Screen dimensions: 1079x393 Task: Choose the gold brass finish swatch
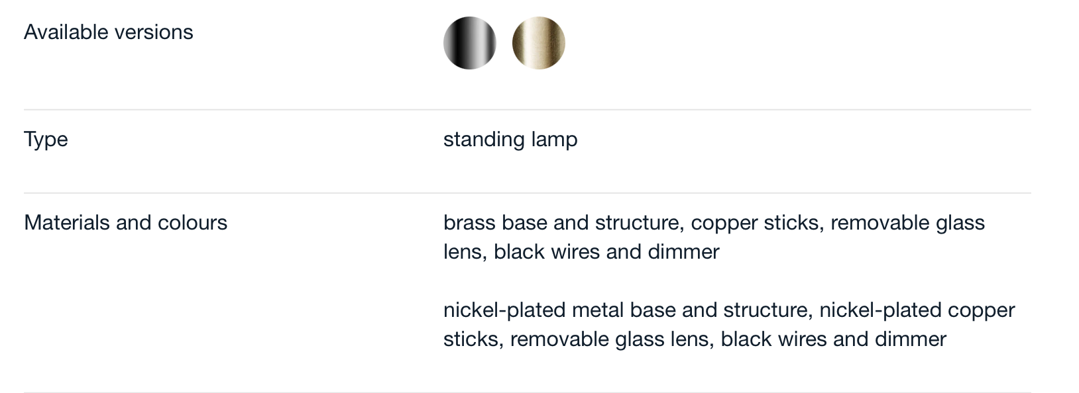[538, 43]
